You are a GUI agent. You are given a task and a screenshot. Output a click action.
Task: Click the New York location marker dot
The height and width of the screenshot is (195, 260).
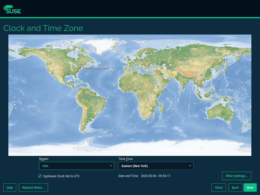[x=80, y=68]
